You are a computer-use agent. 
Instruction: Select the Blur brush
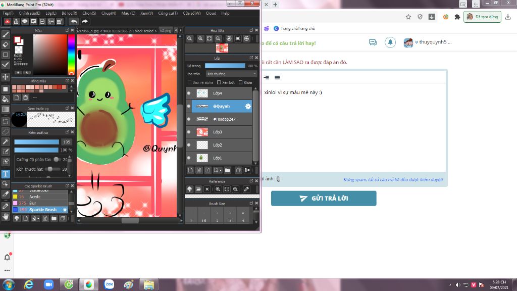(40, 203)
